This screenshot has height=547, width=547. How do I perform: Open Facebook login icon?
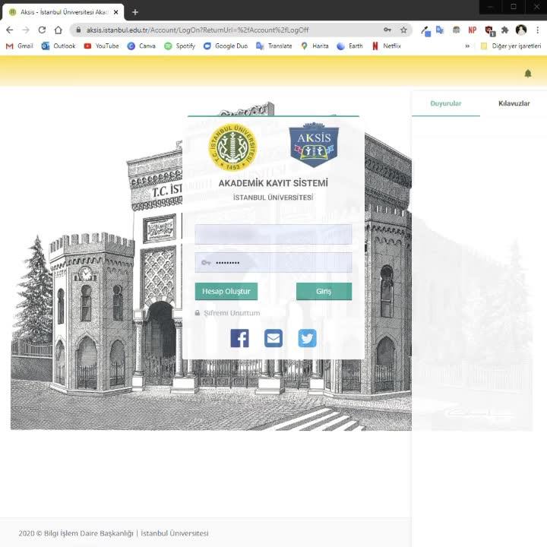(x=239, y=338)
